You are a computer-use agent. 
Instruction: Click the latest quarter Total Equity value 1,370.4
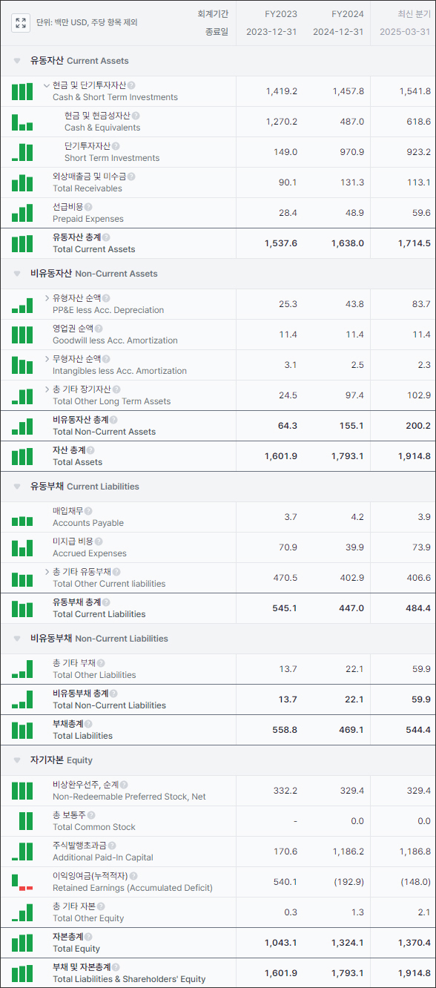click(x=414, y=943)
